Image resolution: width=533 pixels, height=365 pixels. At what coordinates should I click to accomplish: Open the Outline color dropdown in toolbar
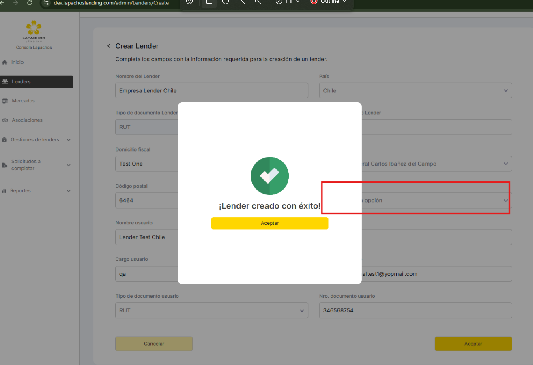coord(329,2)
